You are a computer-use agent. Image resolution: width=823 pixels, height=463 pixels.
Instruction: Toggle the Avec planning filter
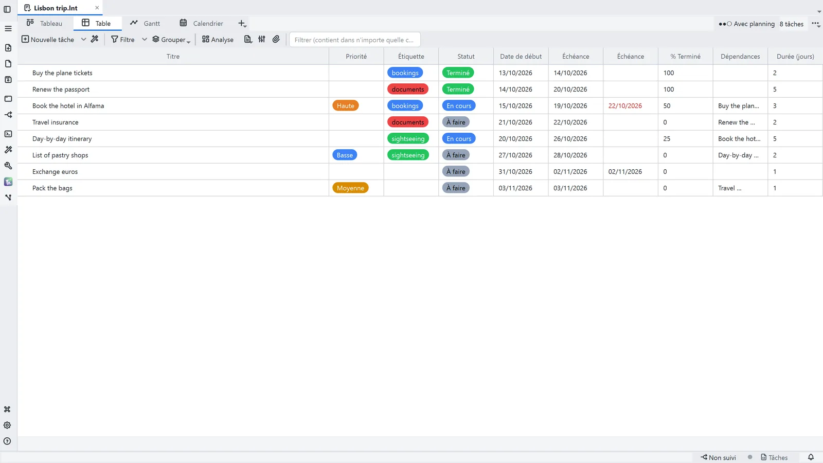coord(747,24)
